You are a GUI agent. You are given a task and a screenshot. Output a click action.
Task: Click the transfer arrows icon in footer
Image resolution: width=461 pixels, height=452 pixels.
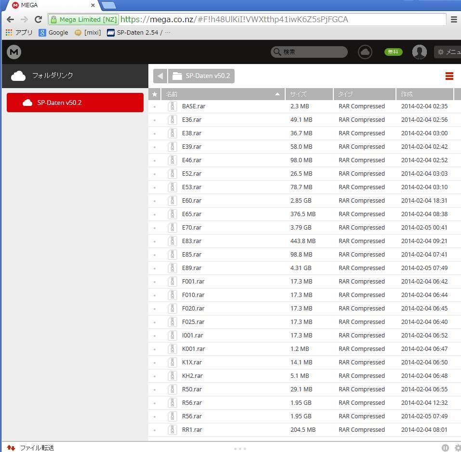click(11, 448)
